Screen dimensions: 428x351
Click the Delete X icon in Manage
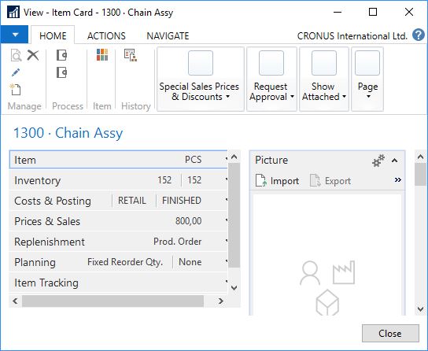point(33,55)
